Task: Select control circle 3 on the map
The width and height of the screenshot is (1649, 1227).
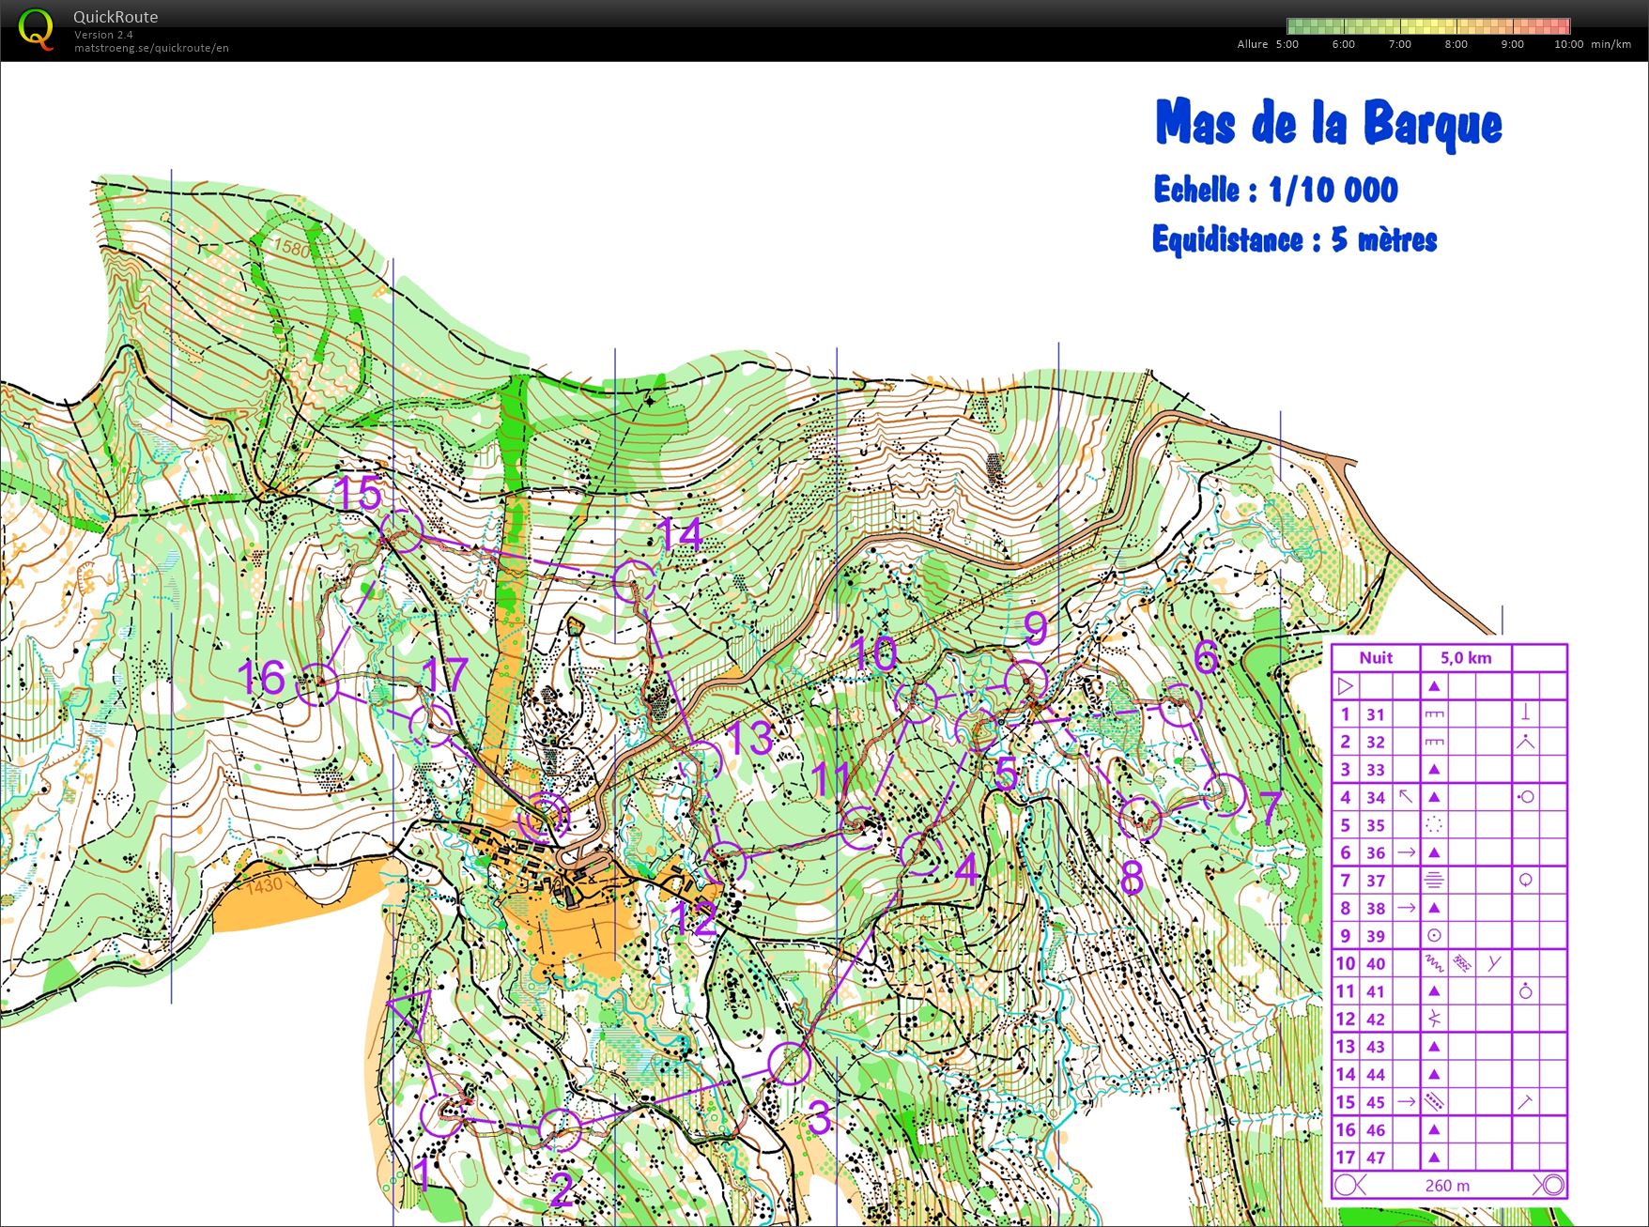Action: (790, 1063)
